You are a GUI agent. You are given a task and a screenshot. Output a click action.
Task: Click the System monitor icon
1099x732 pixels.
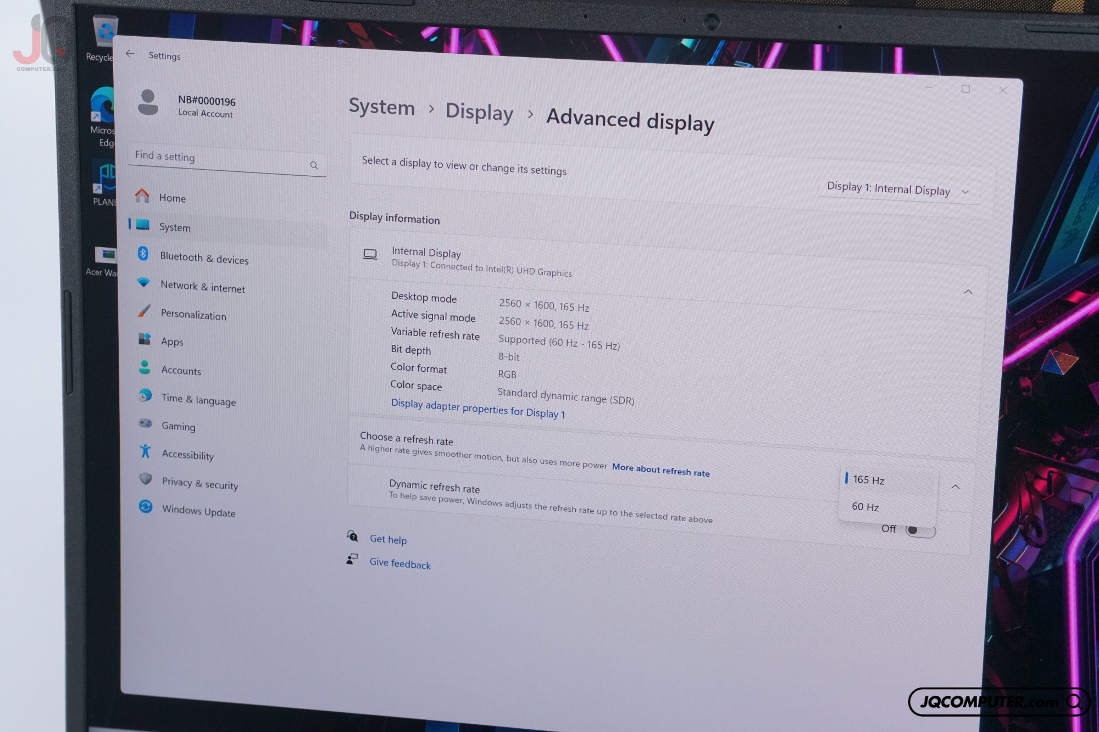(x=143, y=225)
